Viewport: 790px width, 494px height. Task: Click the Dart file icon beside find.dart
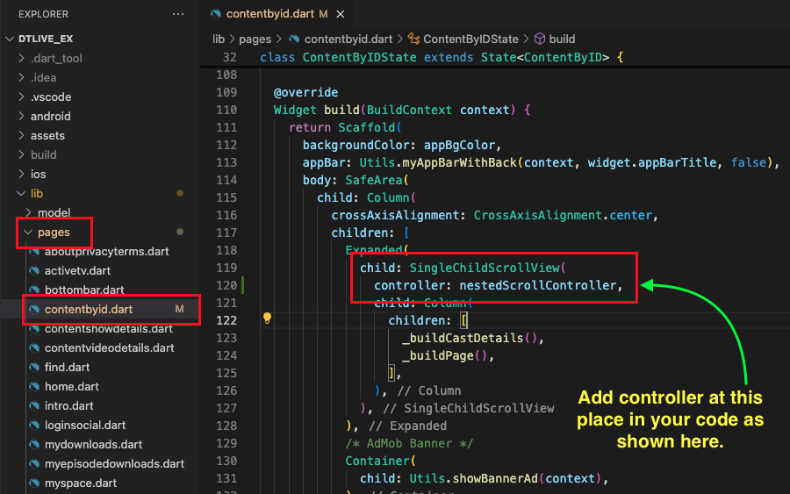coord(34,367)
